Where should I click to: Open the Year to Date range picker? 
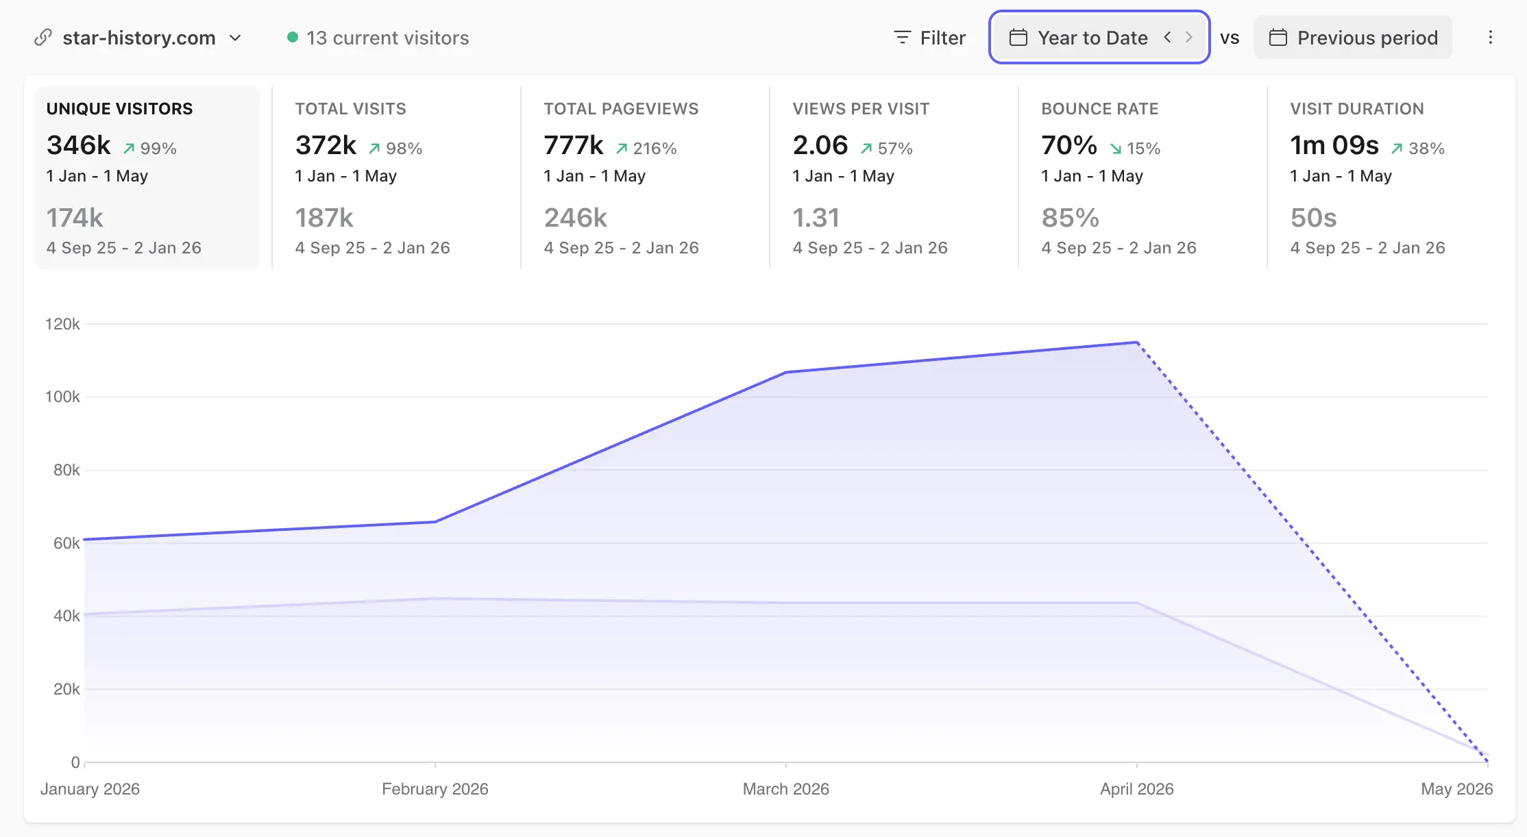[x=1091, y=38]
